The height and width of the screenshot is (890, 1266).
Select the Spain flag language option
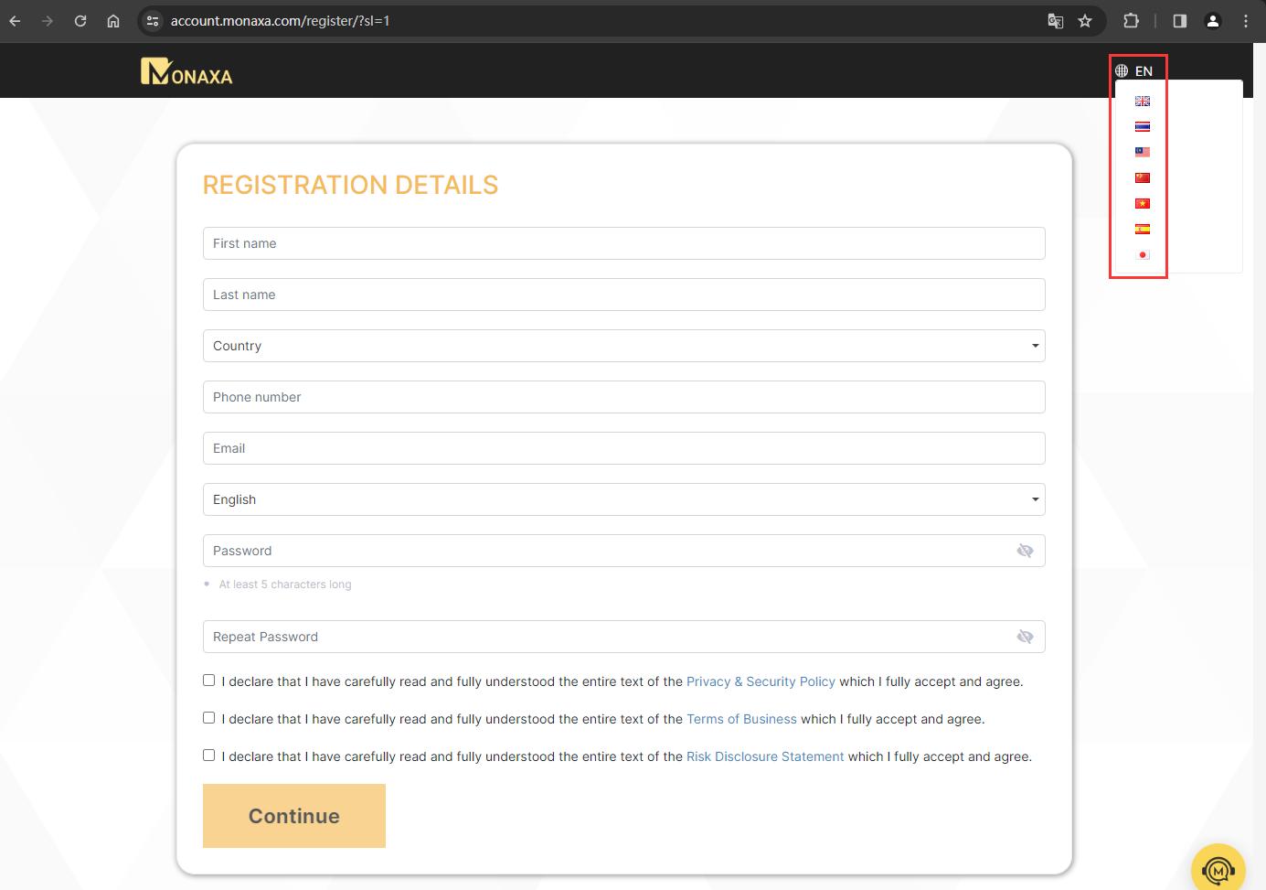[1143, 230]
